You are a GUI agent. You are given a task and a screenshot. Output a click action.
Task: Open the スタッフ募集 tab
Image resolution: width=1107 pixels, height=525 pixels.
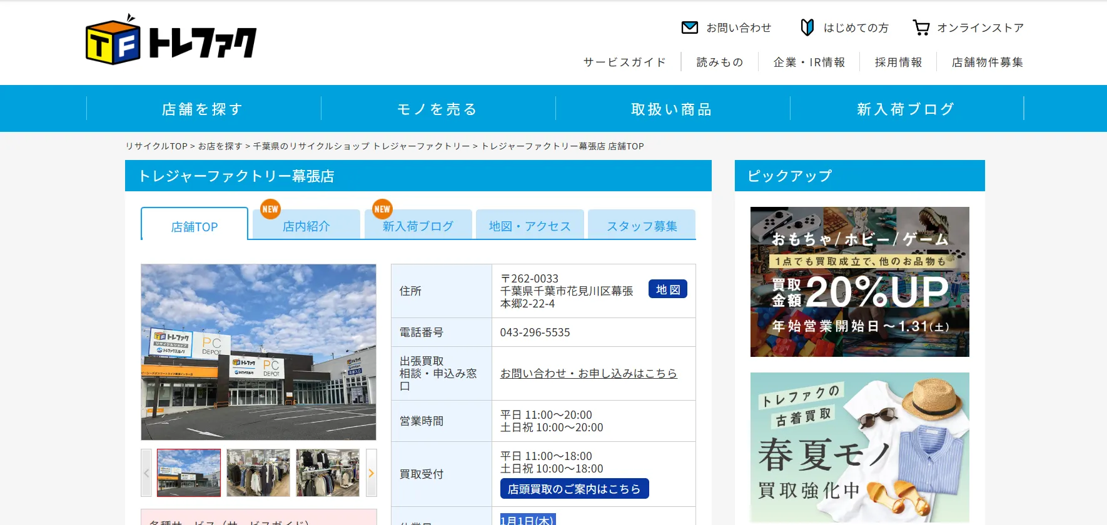pyautogui.click(x=642, y=226)
